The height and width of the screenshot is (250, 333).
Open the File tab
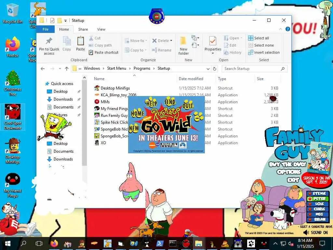click(46, 29)
